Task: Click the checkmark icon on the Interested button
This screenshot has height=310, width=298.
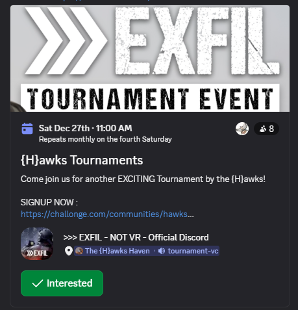Action: click(x=38, y=283)
